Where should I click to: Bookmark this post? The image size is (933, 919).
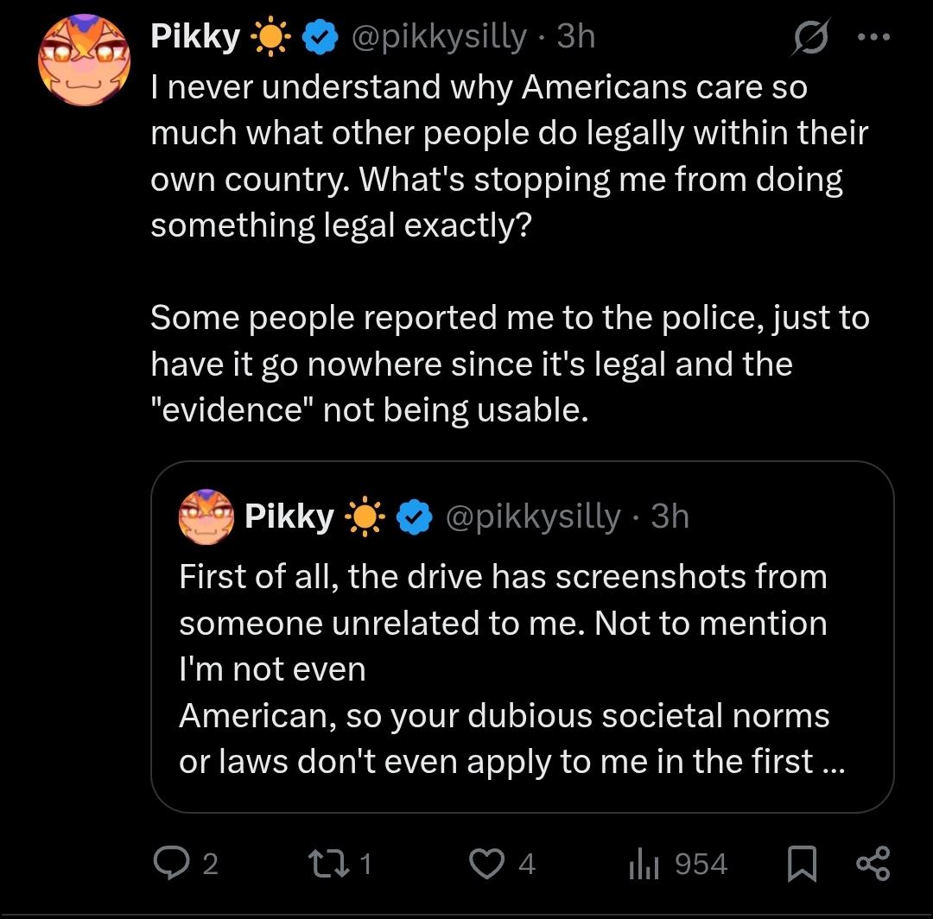803,864
